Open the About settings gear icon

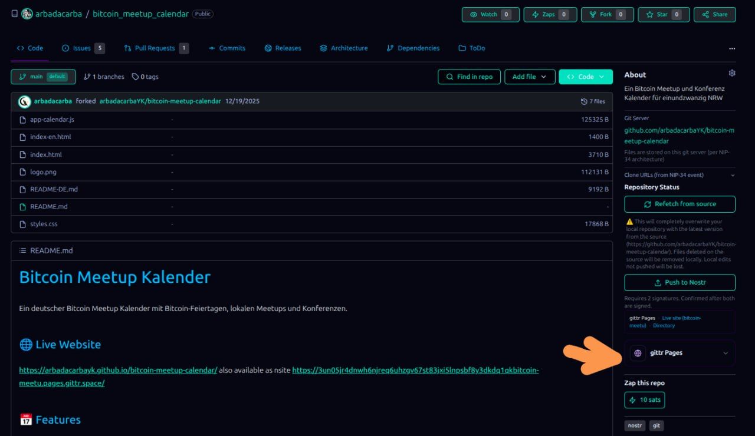(732, 73)
